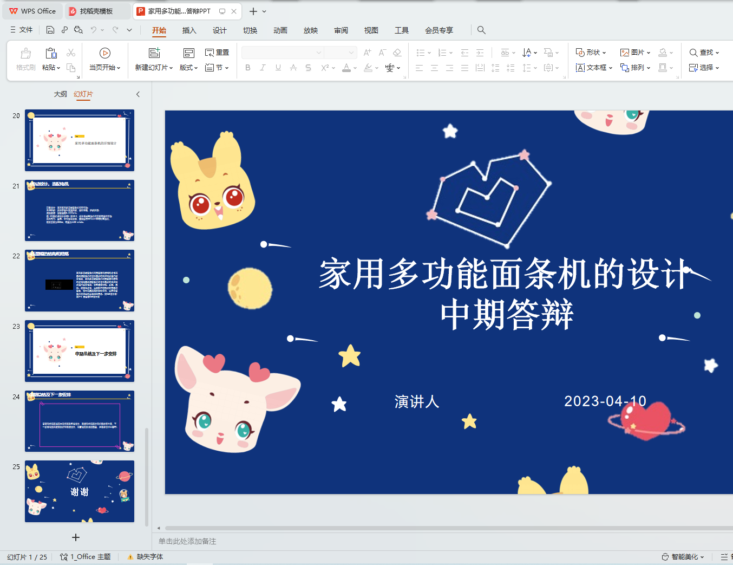The width and height of the screenshot is (733, 565).
Task: Click the Reset (重置) button
Action: pos(217,53)
